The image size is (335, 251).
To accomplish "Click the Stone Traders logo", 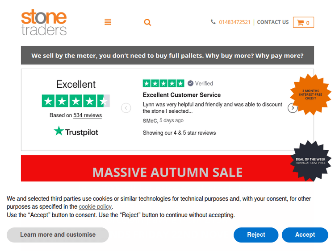I will click(44, 23).
